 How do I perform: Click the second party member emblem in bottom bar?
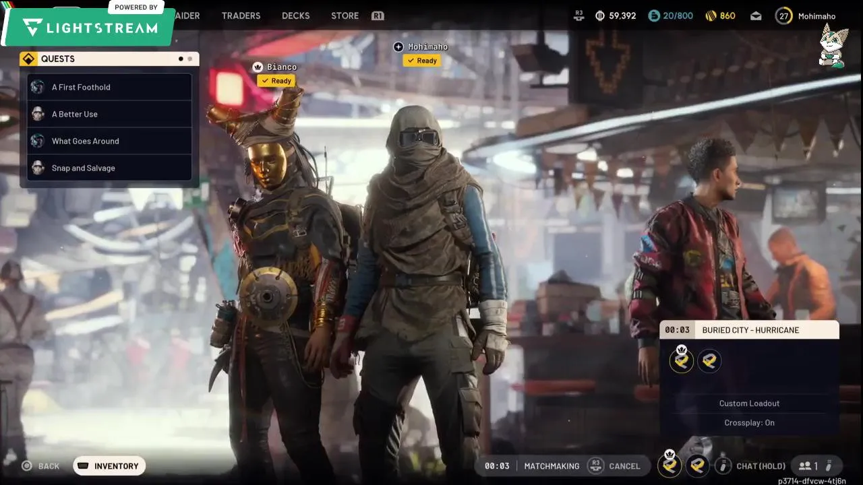698,465
